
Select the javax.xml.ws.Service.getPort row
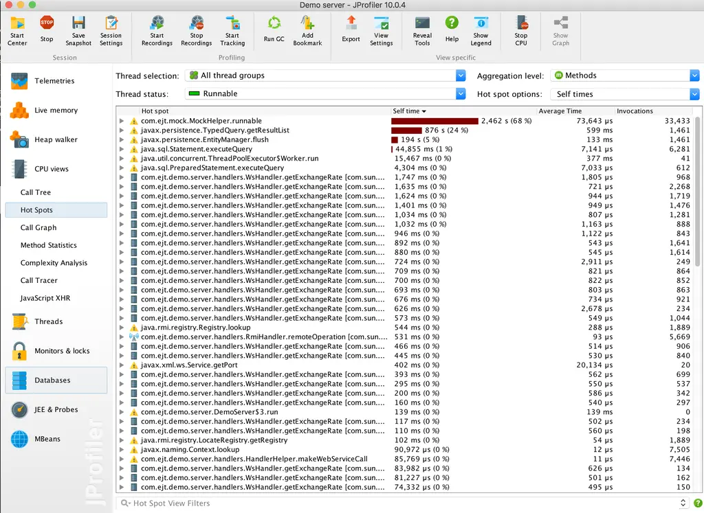point(405,365)
